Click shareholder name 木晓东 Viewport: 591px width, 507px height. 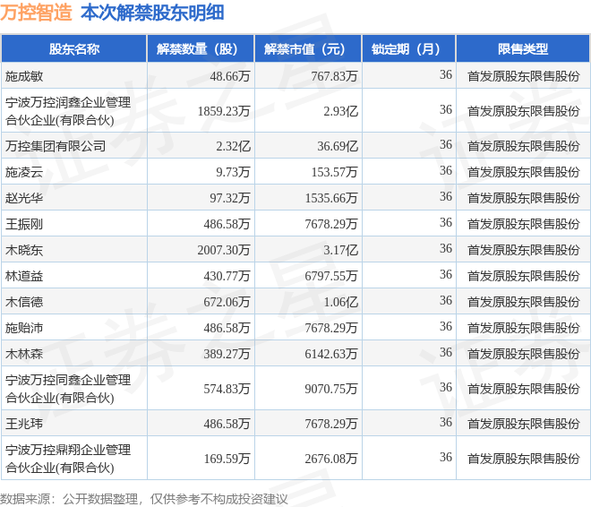(x=24, y=250)
